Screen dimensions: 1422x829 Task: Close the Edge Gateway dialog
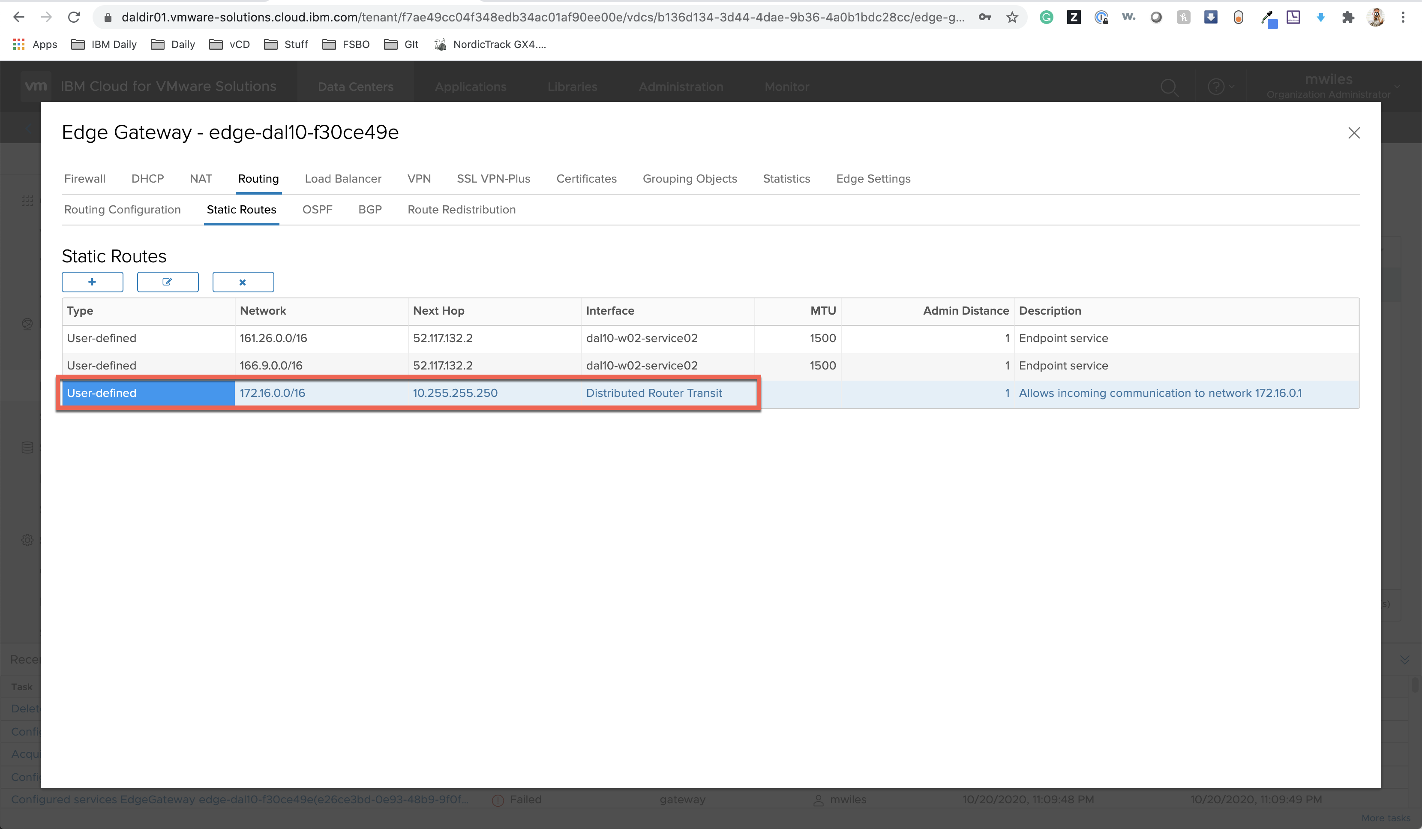[x=1354, y=132]
